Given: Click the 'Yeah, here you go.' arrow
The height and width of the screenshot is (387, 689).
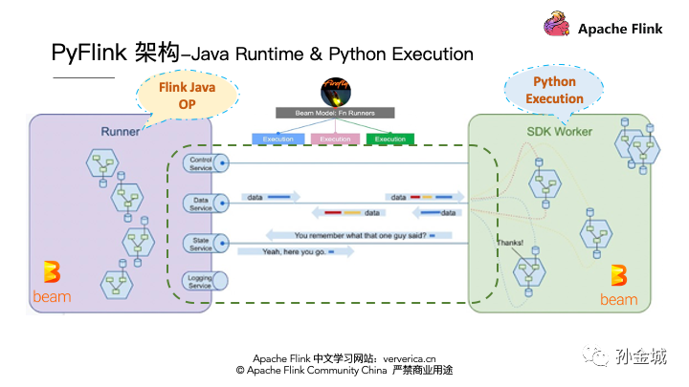Looking at the screenshot, I should 296,252.
